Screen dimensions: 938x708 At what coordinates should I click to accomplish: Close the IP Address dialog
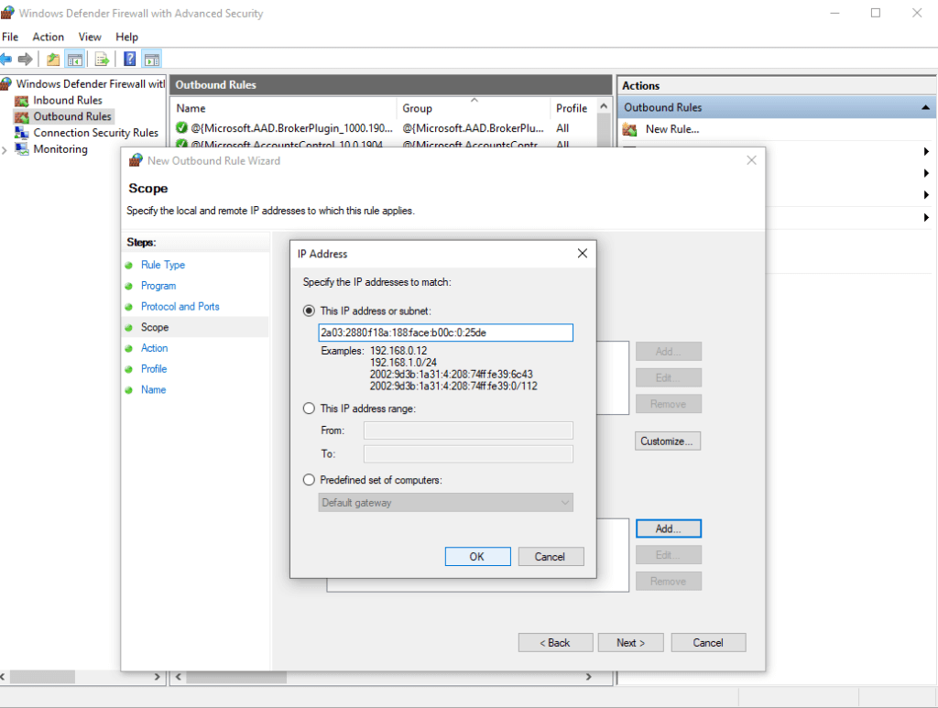point(582,254)
